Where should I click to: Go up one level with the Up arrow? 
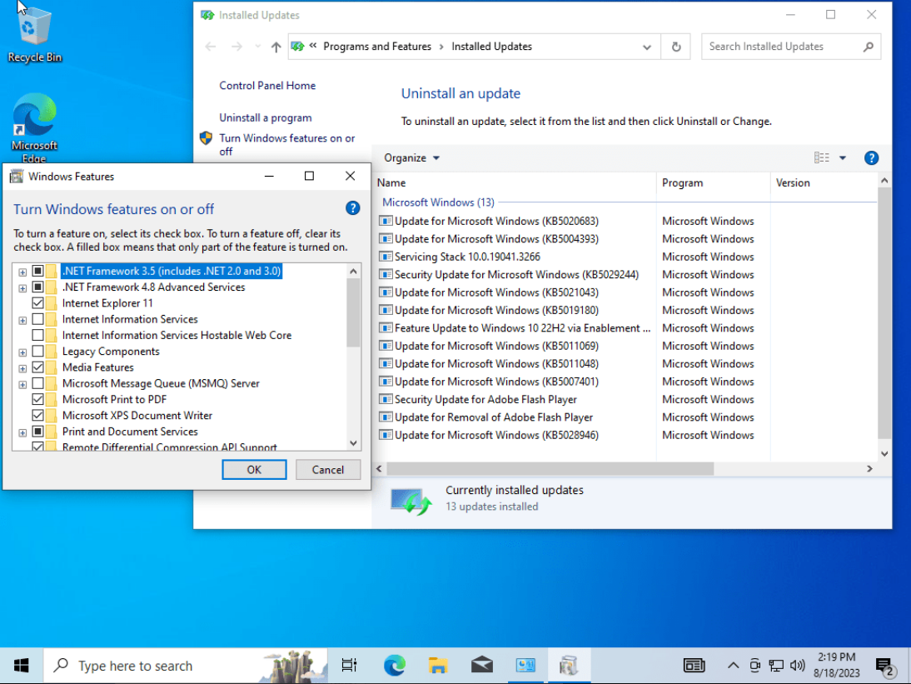[x=276, y=47]
